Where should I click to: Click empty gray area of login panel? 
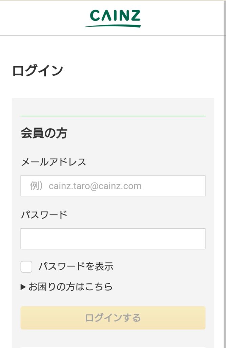(x=152, y=136)
